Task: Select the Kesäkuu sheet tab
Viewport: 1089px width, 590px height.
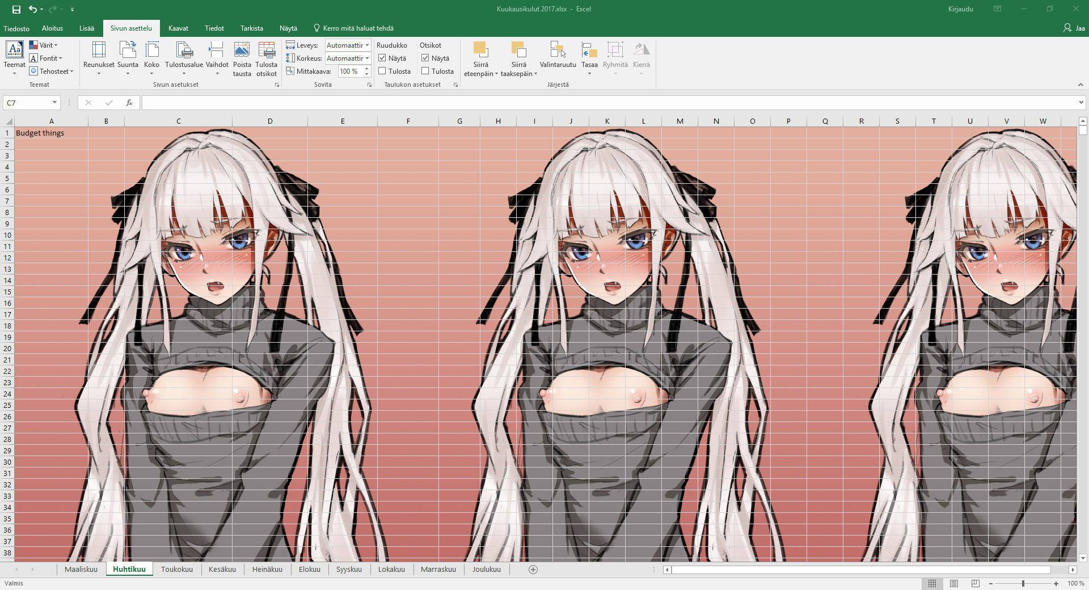Action: [222, 569]
